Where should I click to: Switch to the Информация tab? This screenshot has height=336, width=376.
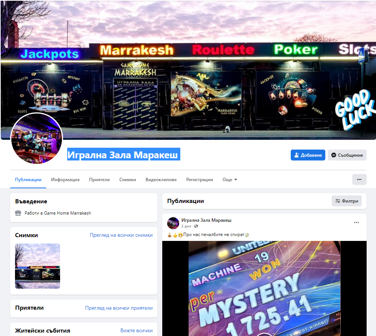tap(65, 180)
